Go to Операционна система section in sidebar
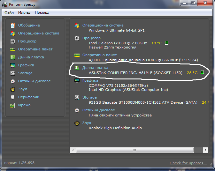This screenshot has width=215, height=171. [39, 33]
